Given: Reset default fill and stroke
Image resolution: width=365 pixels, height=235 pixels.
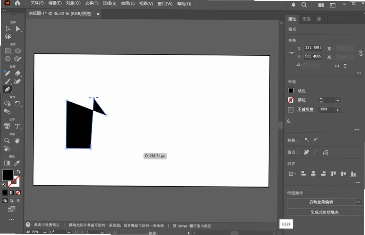Looking at the screenshot, I should [4, 185].
